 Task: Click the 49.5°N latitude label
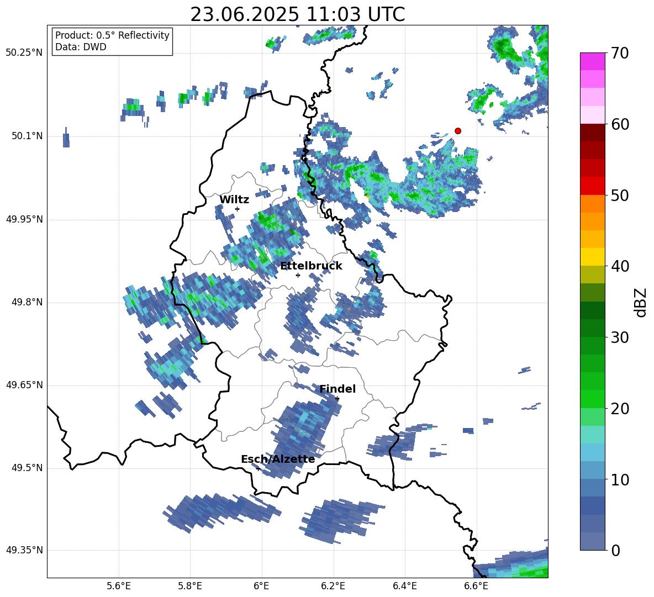pos(27,468)
